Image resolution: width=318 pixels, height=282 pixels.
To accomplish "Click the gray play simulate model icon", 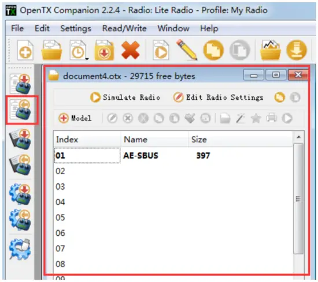I will click(x=287, y=118).
